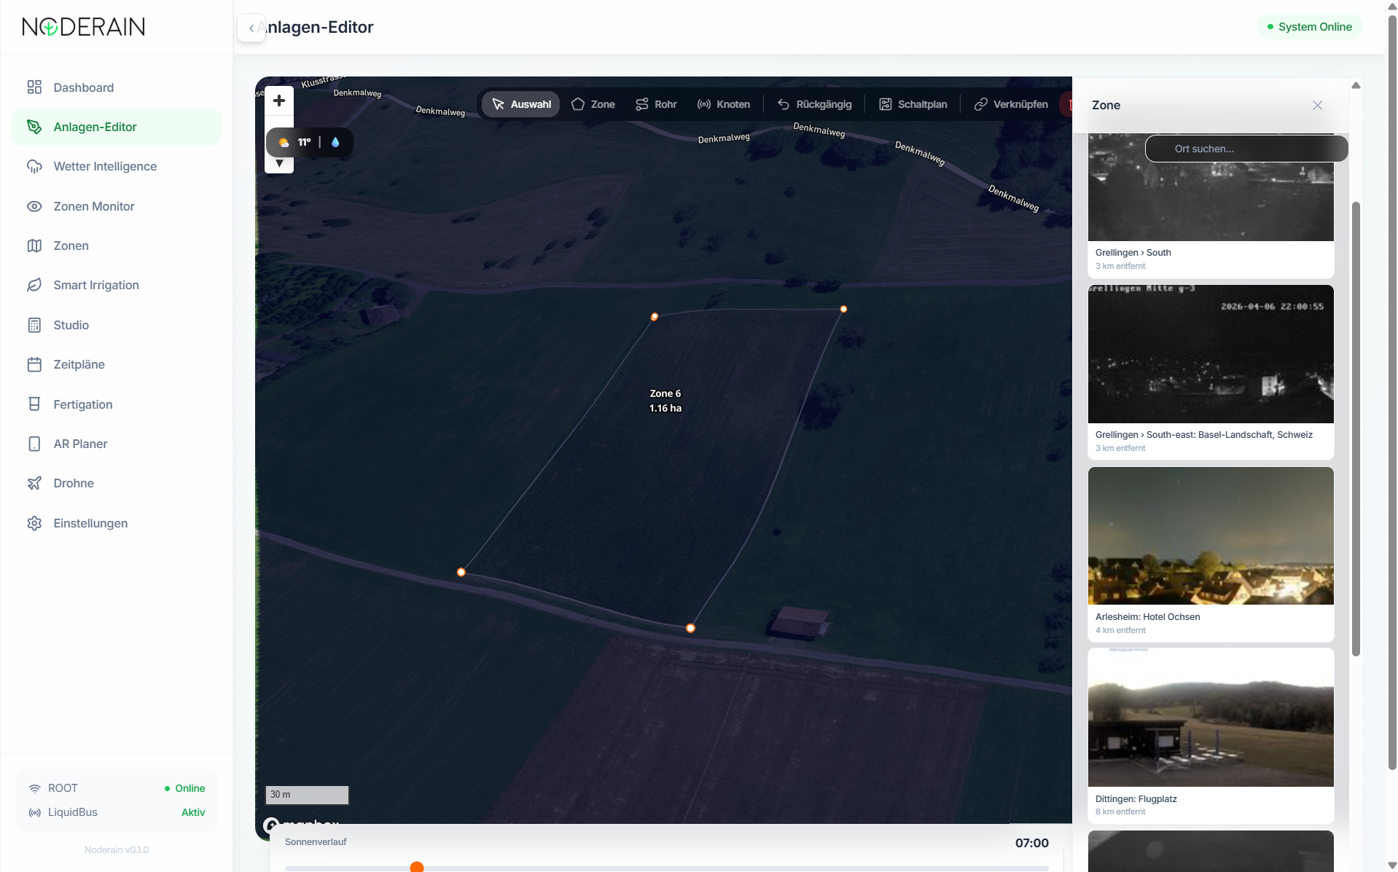
Task: Click the Grellingen › South caption
Action: point(1133,253)
